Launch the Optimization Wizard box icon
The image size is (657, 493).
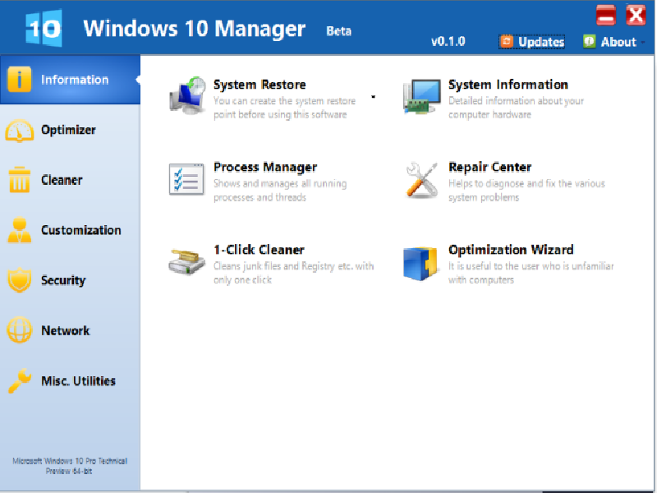tap(420, 263)
